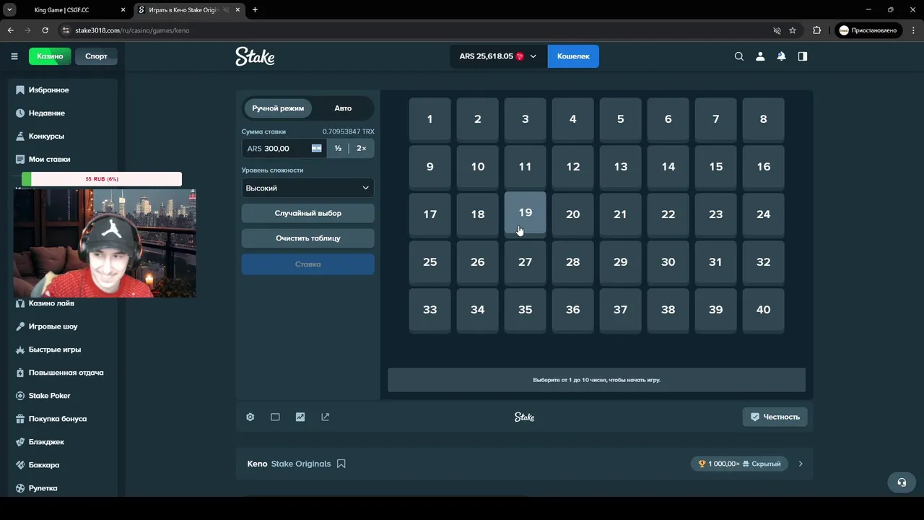Toggle Keno number 1 tile
This screenshot has width=924, height=520.
[430, 119]
